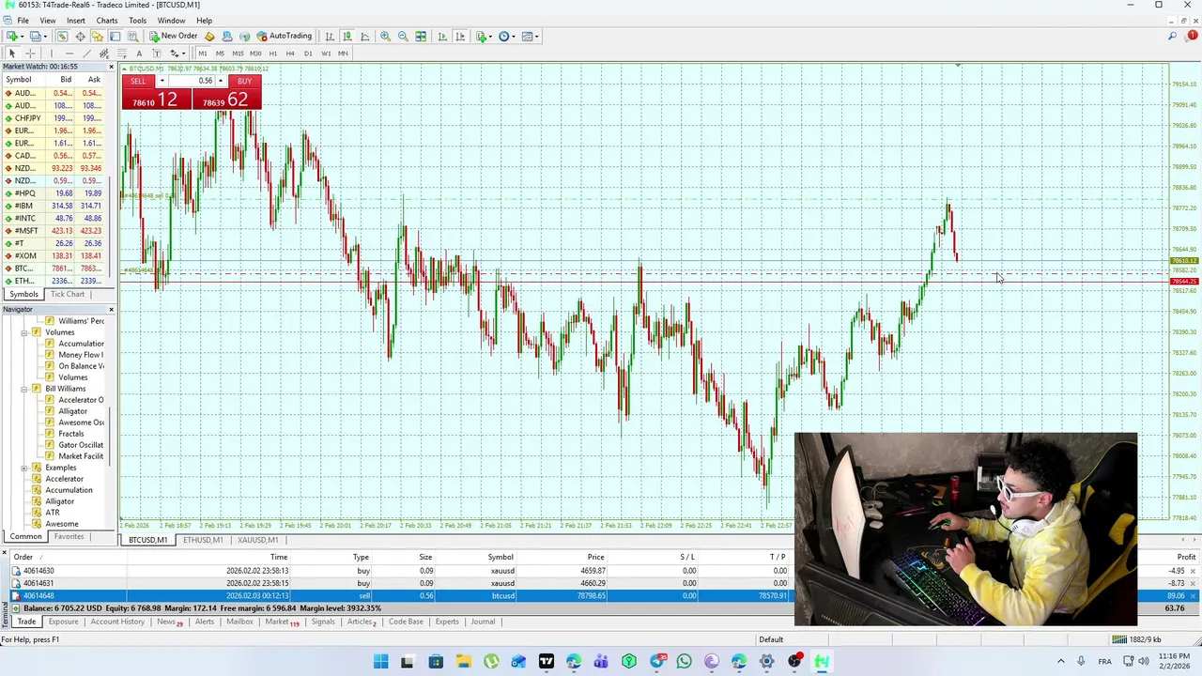Select the cursor arrow tool
Image resolution: width=1202 pixels, height=676 pixels.
12,54
